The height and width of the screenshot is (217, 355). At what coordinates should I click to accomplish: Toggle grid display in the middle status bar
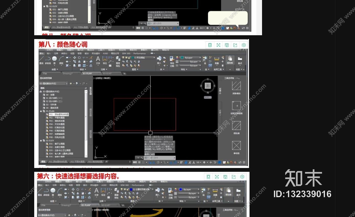[x=139, y=162]
